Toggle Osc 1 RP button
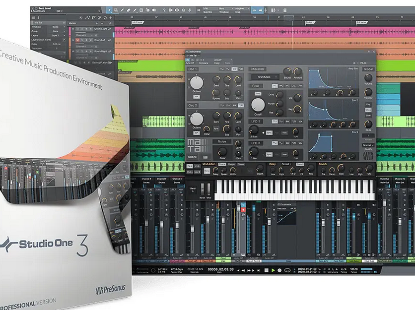415x310 pixels. pos(197,97)
